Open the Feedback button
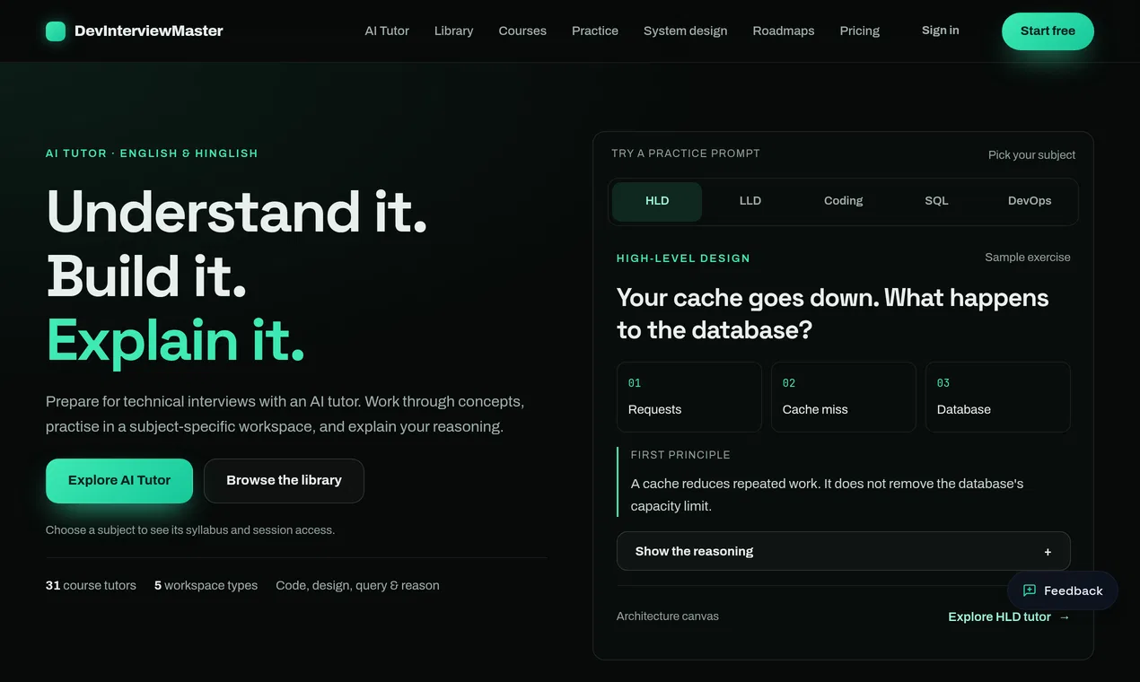Screen dimensions: 1140x682 point(1063,590)
